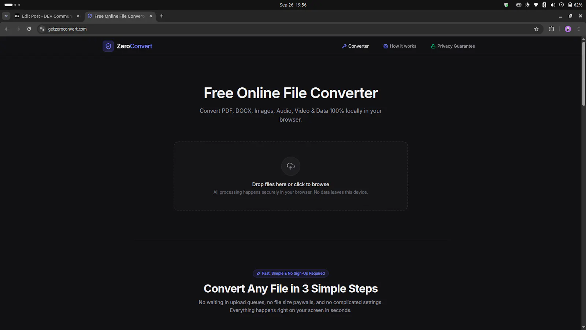Click the Wi-Fi tray icon
The image size is (586, 330).
click(536, 5)
